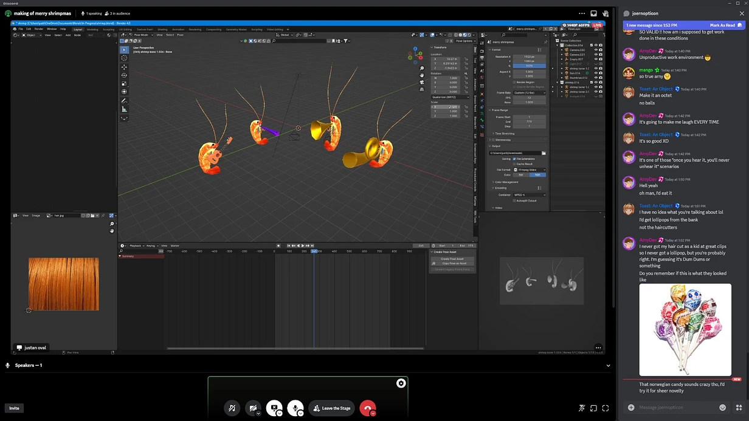Select the Select Box tool in Blender
The height and width of the screenshot is (421, 749).
click(x=124, y=50)
